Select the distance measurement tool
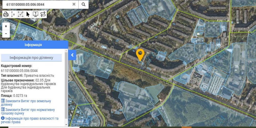 pyautogui.click(x=13, y=14)
